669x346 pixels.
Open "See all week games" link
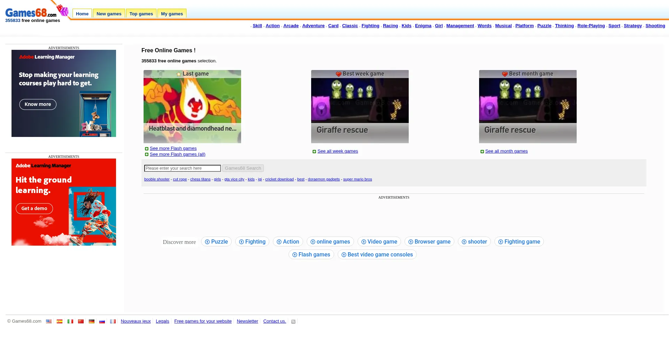[x=338, y=151]
